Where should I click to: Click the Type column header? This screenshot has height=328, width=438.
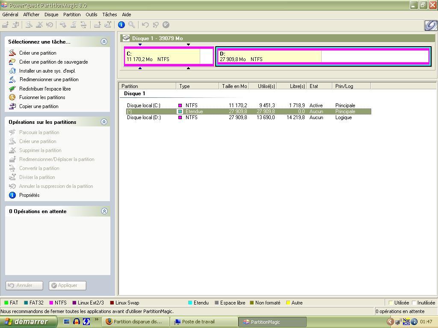(x=198, y=86)
